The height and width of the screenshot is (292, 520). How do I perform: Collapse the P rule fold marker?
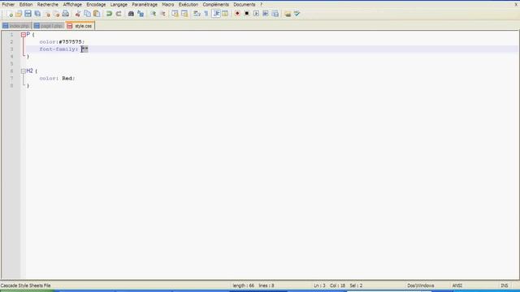tap(24, 34)
